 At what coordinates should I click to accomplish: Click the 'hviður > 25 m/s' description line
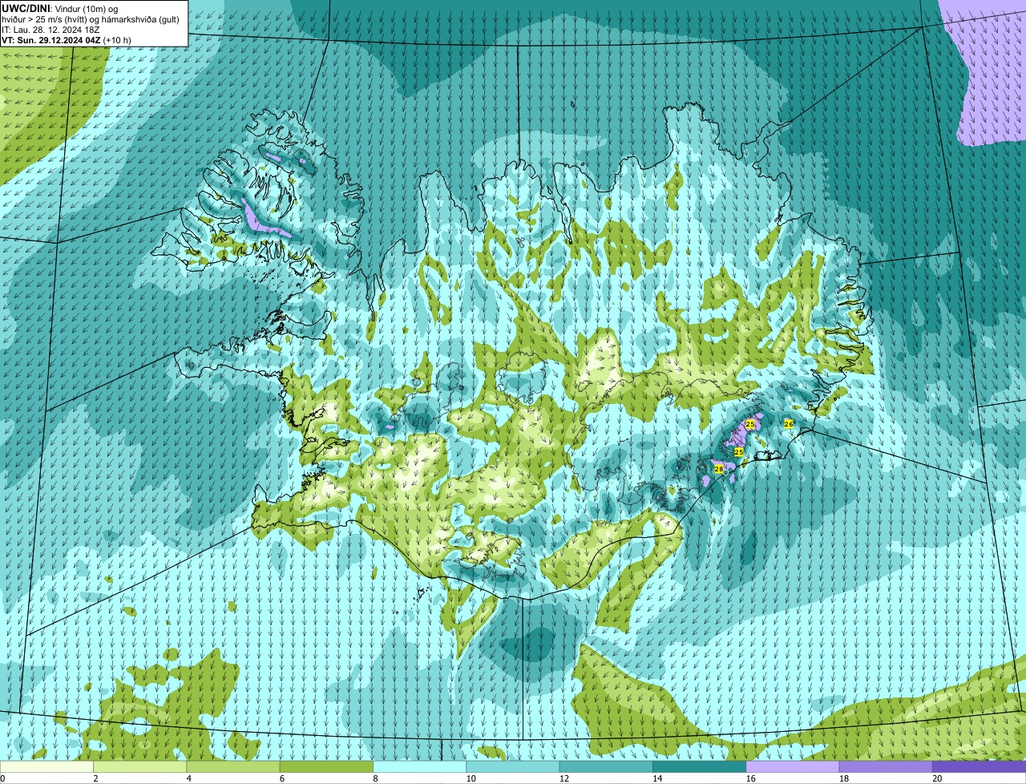tap(91, 19)
